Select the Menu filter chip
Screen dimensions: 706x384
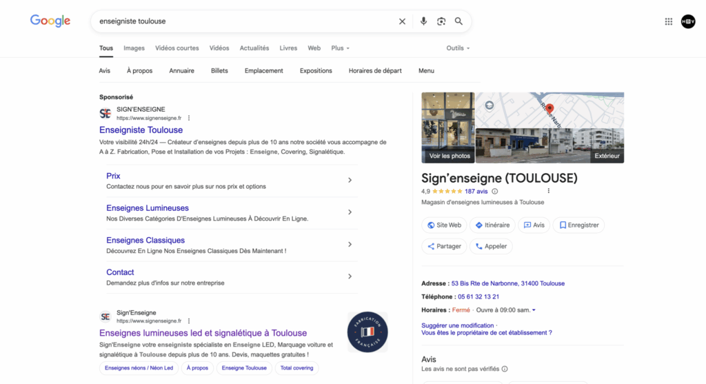tap(426, 71)
